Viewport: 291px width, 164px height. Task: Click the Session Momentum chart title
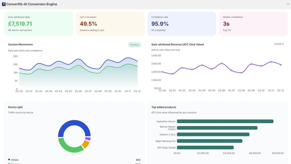(20, 44)
